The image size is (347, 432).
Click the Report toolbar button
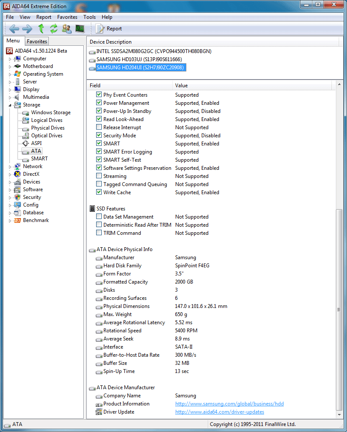pos(109,29)
